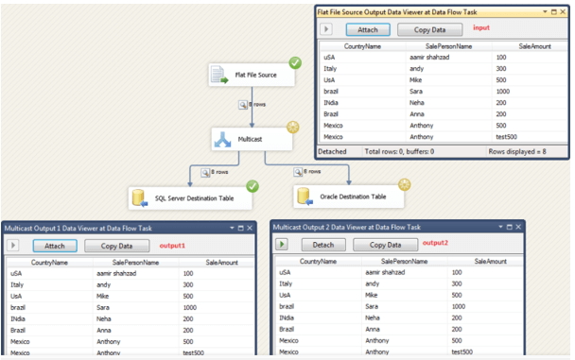575x360 pixels.
Task: Click Attach in Multicast Output 1 viewer
Action: point(55,246)
